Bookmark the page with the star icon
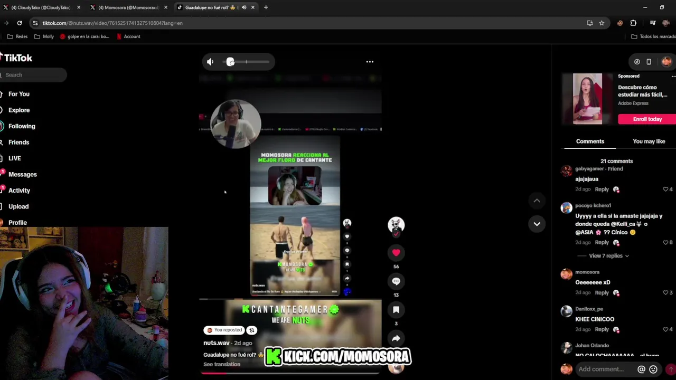Screen dimensions: 676x380 [x=602, y=23]
